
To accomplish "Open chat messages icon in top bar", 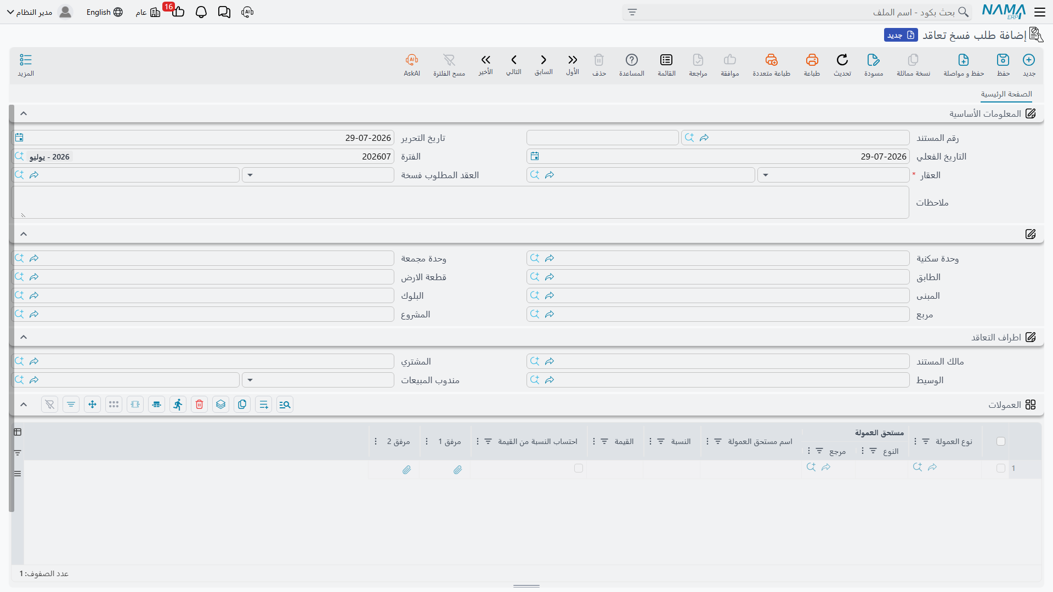I will pos(224,12).
